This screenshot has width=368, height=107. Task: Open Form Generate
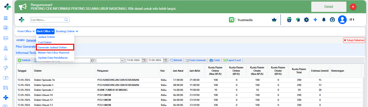[196, 60]
